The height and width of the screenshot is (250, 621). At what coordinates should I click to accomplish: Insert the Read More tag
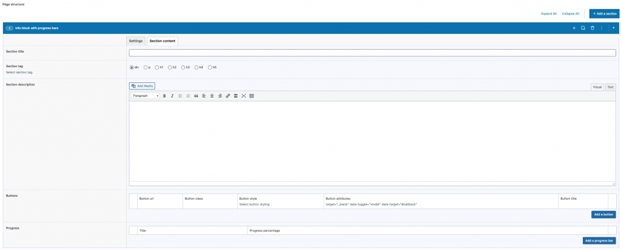[236, 96]
